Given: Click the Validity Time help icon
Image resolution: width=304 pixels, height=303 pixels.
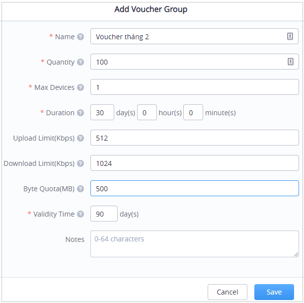Looking at the screenshot, I should pyautogui.click(x=81, y=214).
